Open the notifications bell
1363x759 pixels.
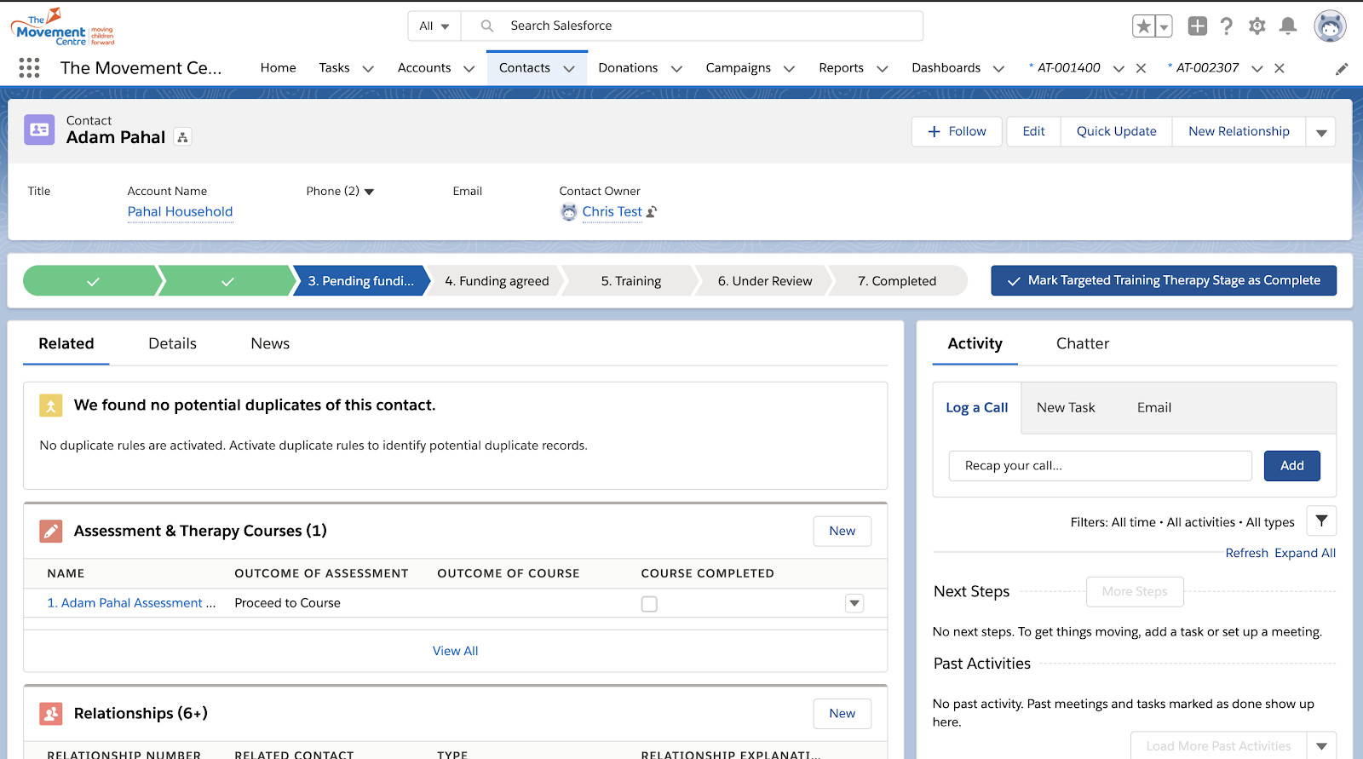tap(1288, 26)
